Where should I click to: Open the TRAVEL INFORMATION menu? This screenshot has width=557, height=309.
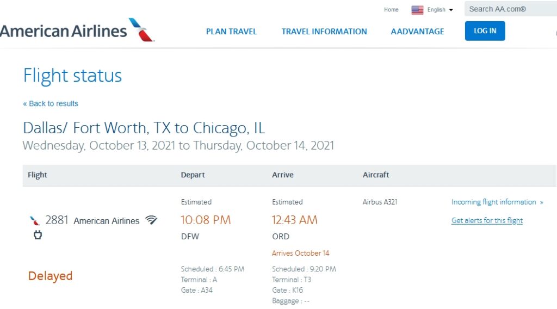tap(324, 32)
